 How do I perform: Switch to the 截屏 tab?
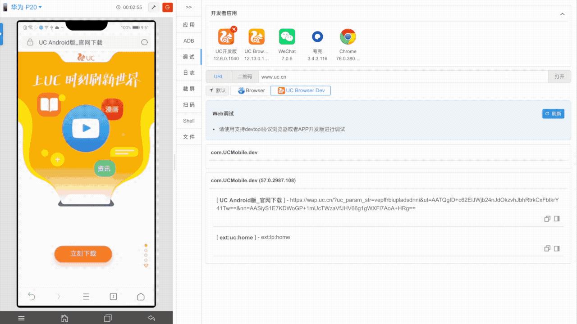click(189, 89)
